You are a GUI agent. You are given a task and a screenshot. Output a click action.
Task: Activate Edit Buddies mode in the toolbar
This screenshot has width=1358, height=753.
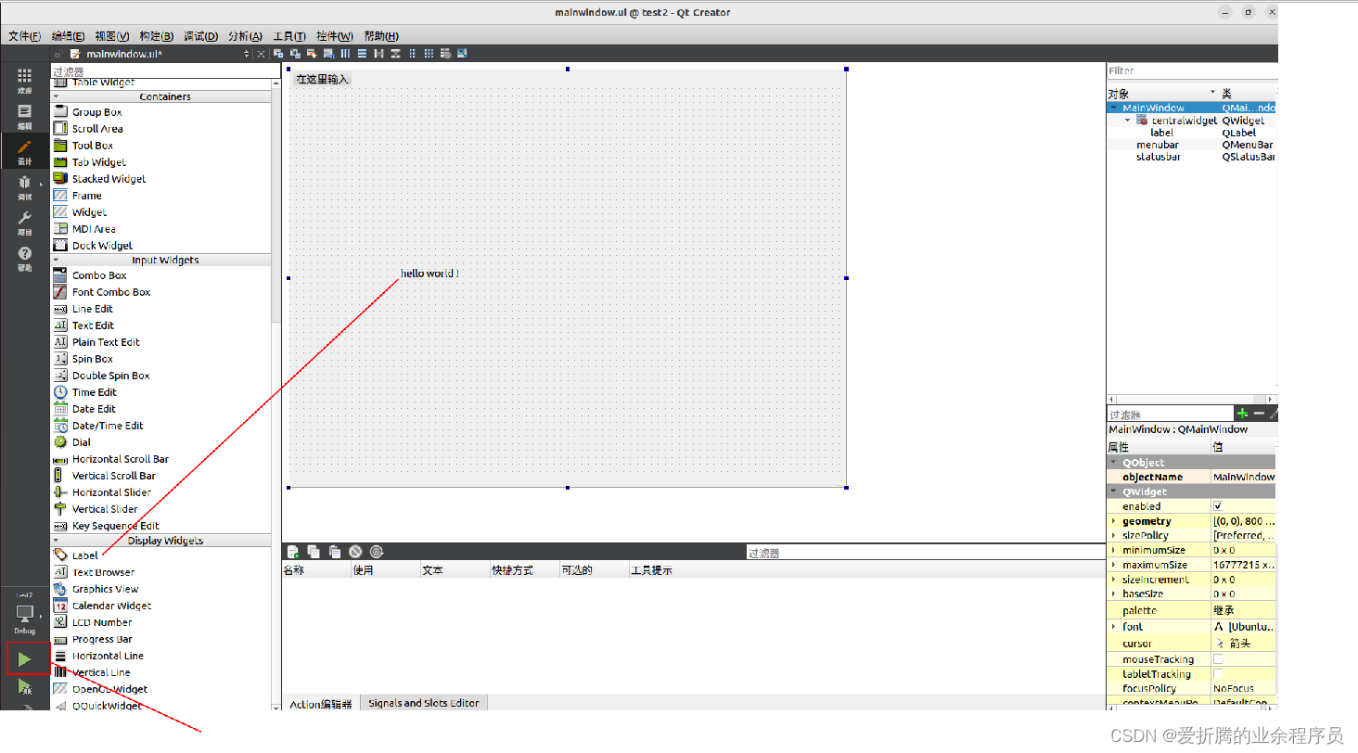[312, 54]
